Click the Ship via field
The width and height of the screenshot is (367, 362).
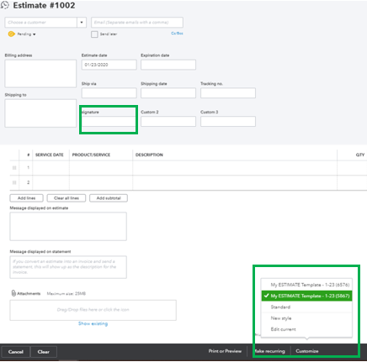[x=109, y=93]
